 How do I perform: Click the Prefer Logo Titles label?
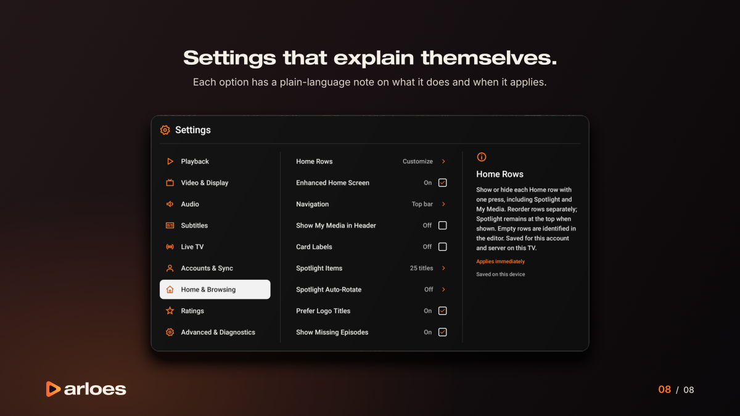tap(323, 311)
